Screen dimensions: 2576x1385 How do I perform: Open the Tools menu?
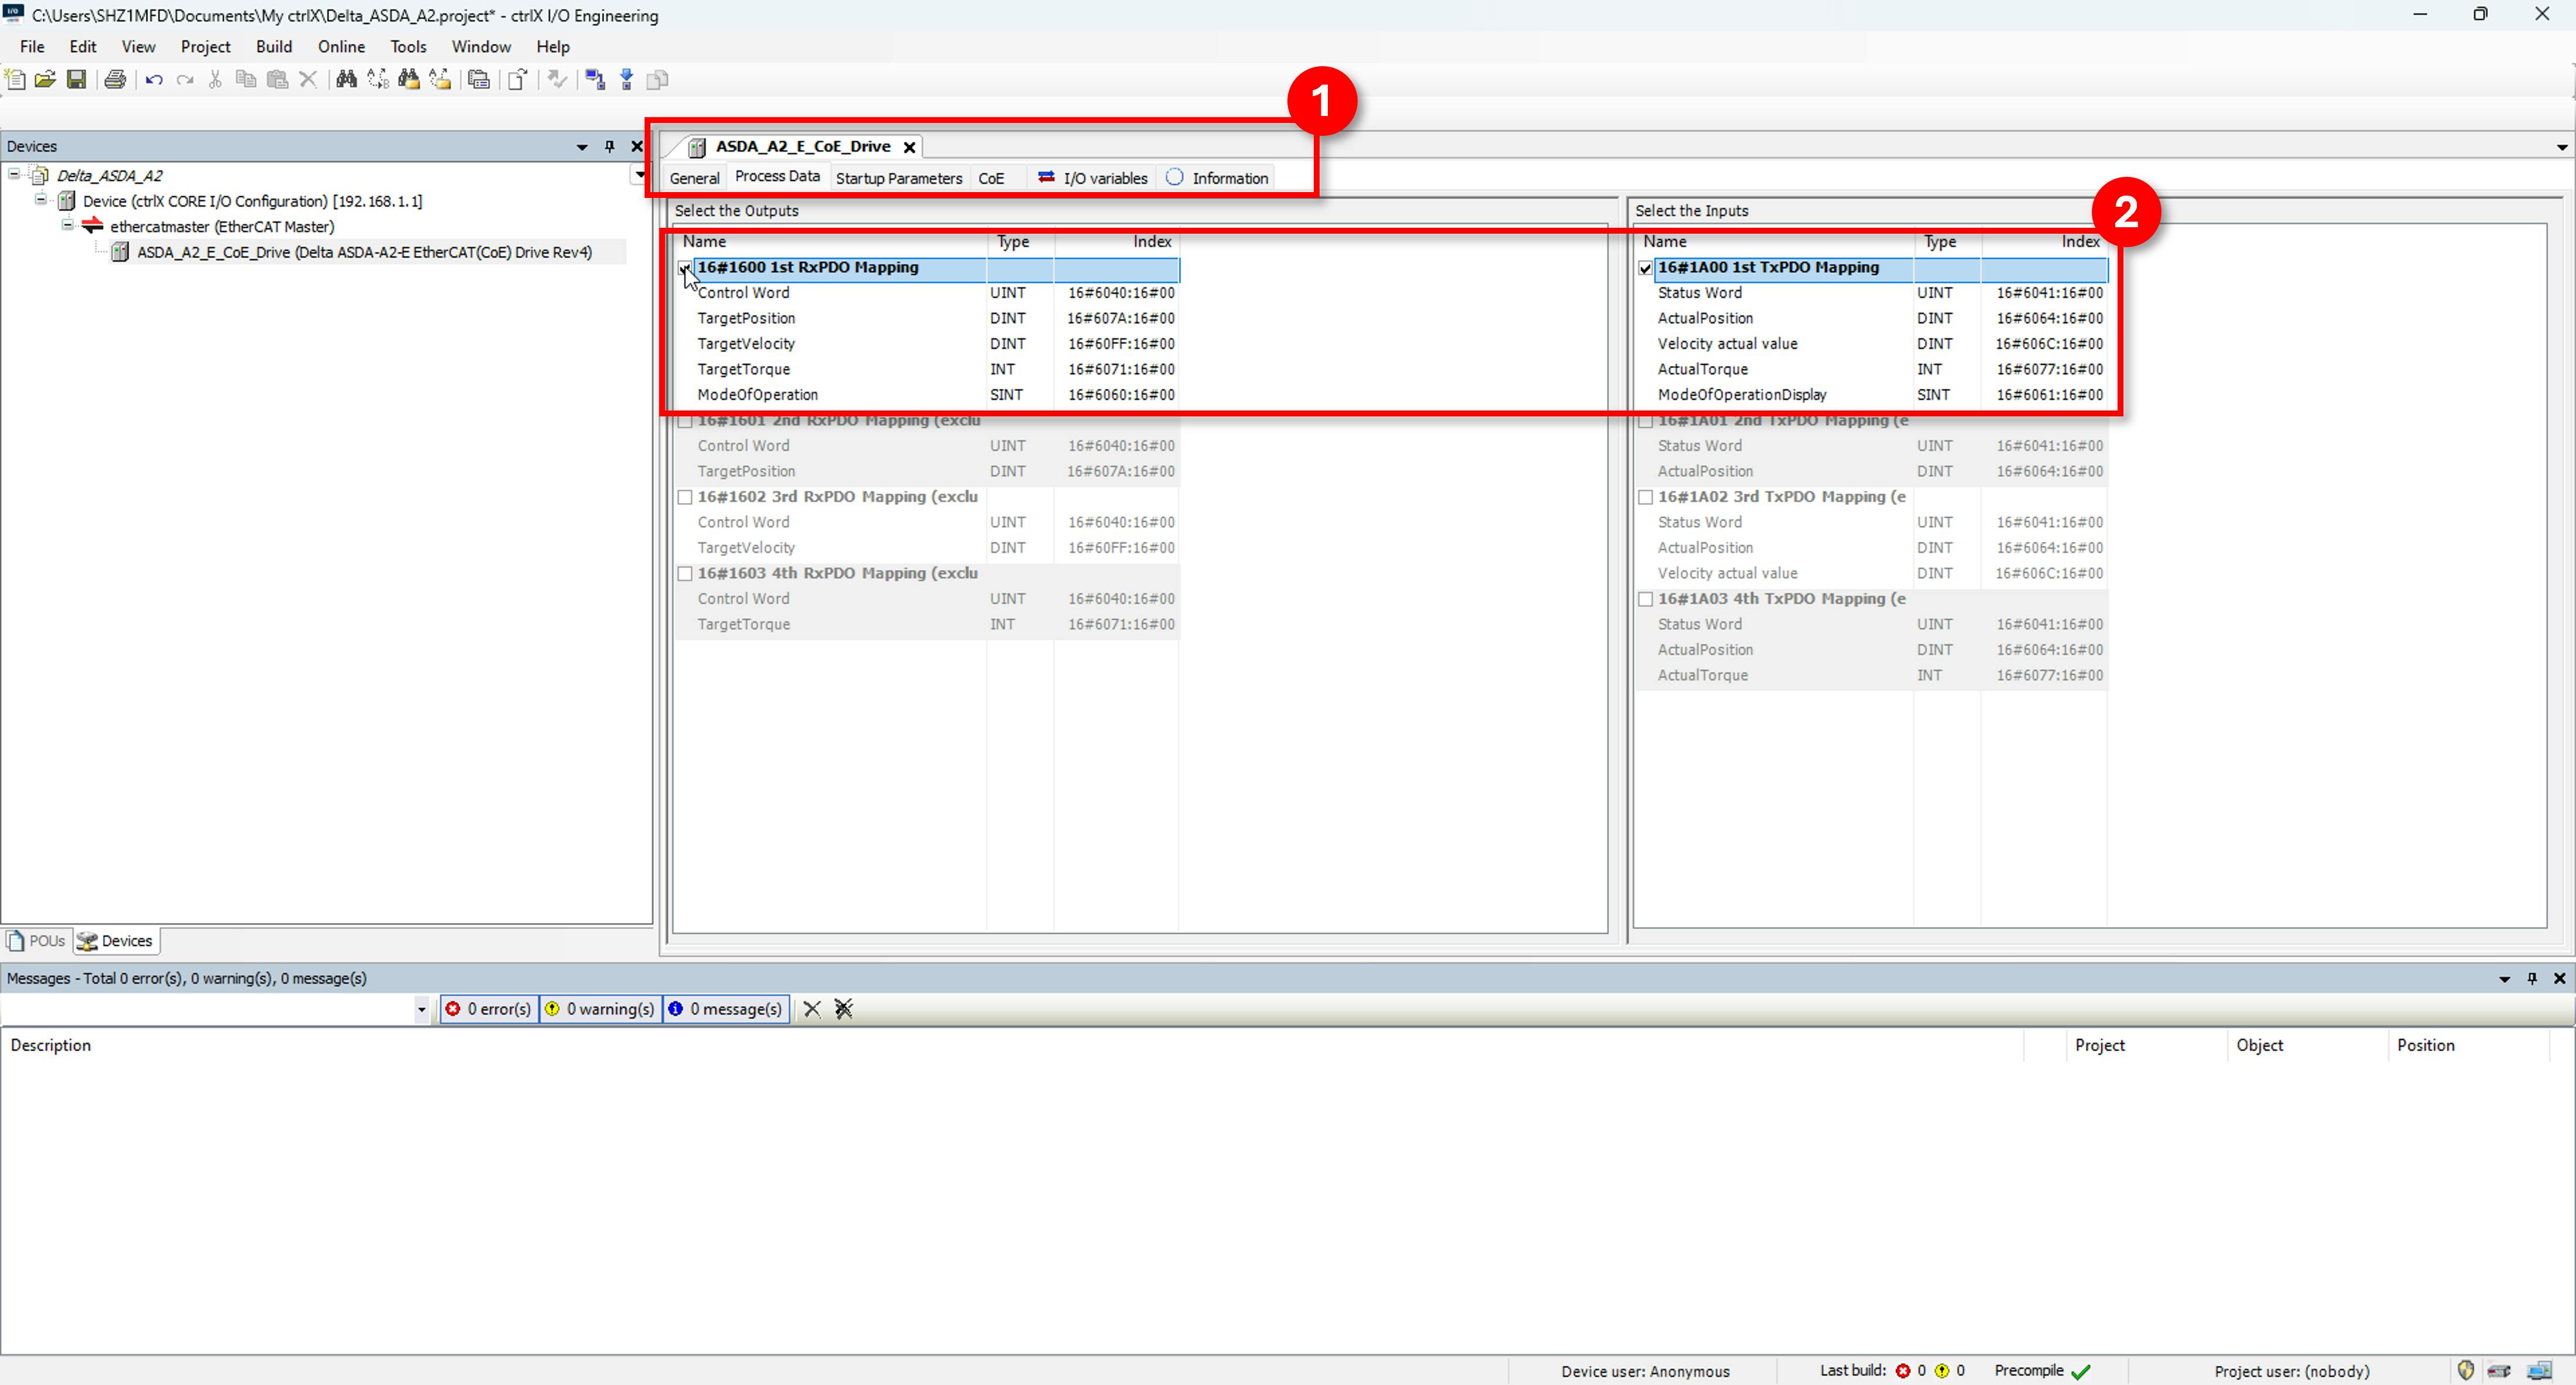[408, 46]
